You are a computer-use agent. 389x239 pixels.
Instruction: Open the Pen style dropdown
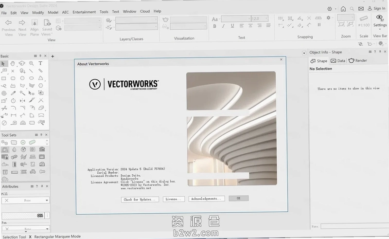(x=26, y=228)
